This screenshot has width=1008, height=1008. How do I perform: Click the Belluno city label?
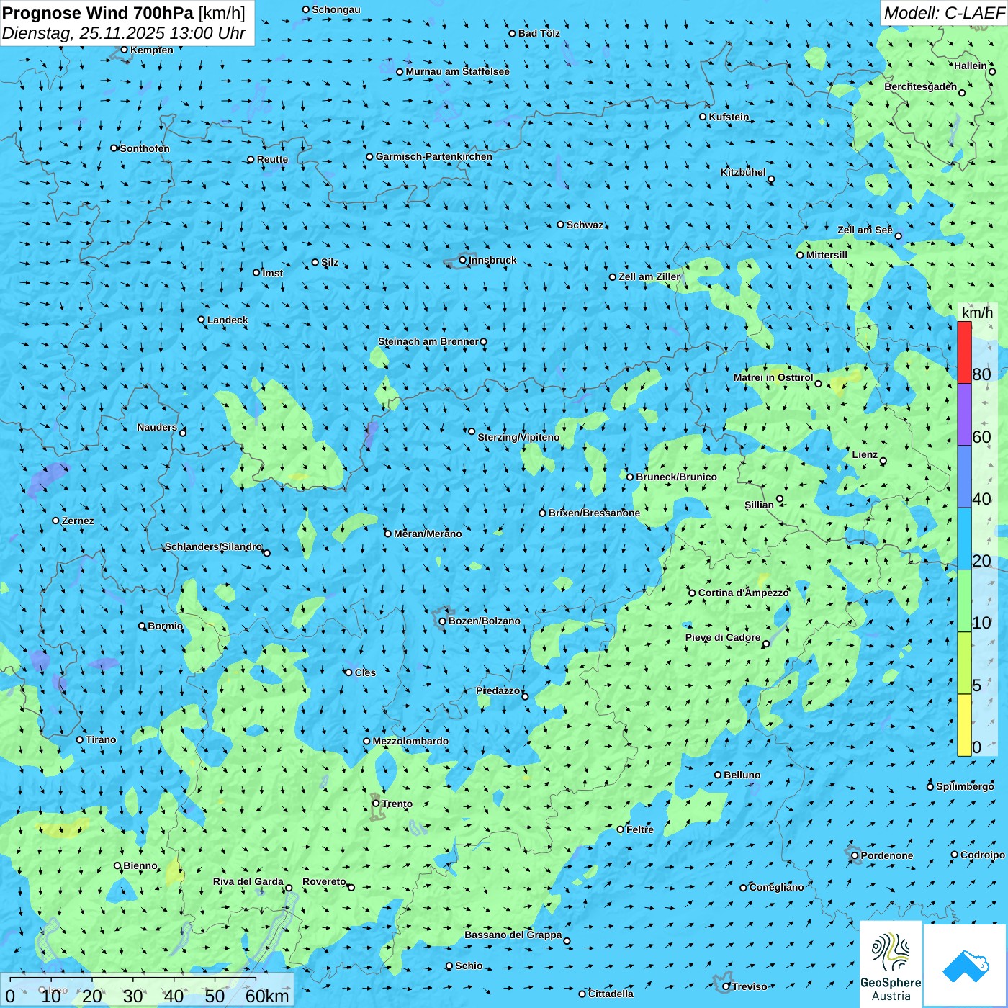pos(742,775)
